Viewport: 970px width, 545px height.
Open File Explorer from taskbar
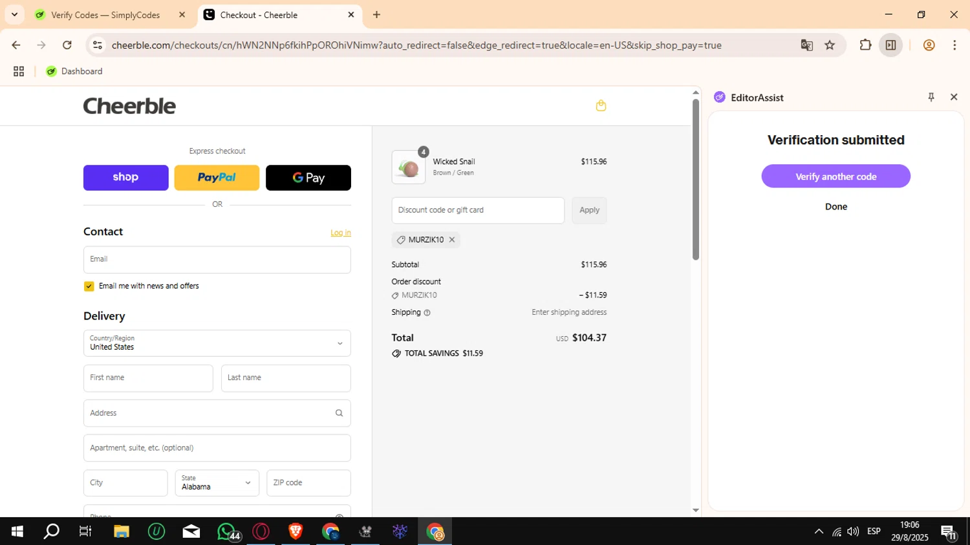point(122,531)
